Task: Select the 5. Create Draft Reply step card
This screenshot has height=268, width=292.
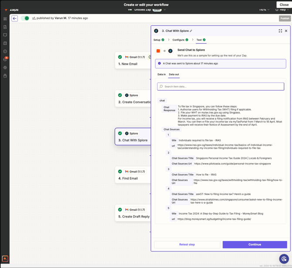Action: (x=133, y=213)
